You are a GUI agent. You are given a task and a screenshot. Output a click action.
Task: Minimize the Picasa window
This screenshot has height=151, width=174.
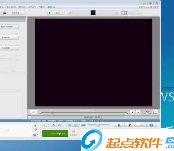pyautogui.click(x=144, y=3)
